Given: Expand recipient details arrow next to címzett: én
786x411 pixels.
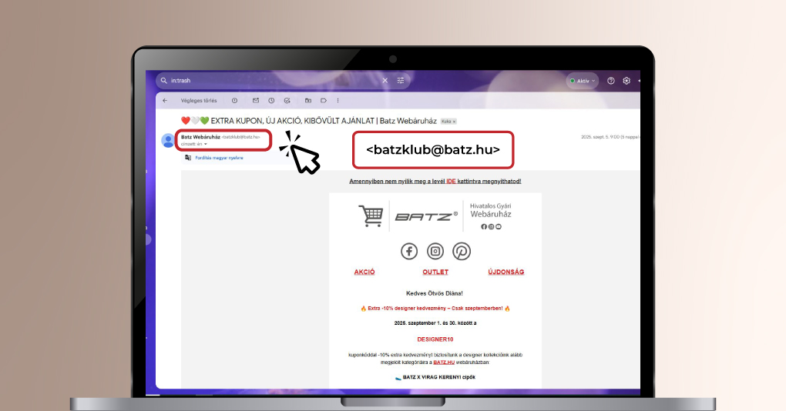Looking at the screenshot, I should click(x=206, y=144).
